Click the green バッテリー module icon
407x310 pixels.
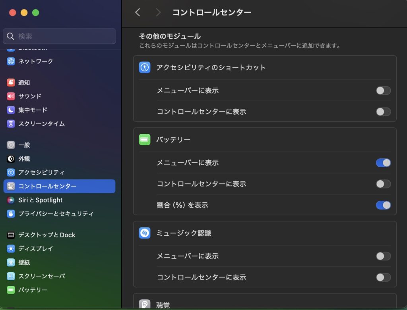[145, 140]
